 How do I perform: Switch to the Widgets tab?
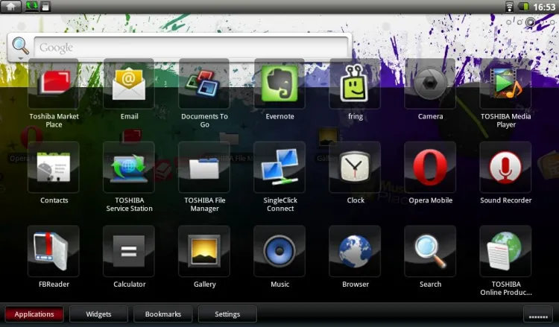pos(98,314)
